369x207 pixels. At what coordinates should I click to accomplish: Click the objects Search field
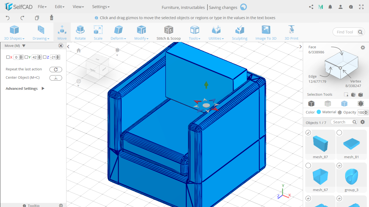[x=344, y=122]
